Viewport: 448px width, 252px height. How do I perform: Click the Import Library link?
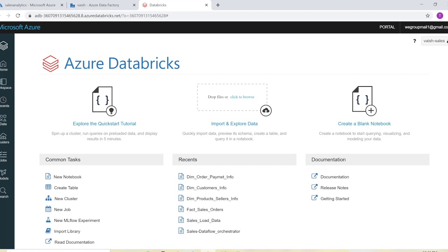point(67,231)
